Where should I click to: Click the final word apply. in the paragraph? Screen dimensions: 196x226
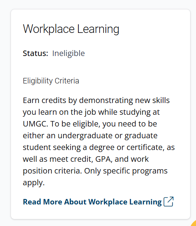click(x=34, y=183)
